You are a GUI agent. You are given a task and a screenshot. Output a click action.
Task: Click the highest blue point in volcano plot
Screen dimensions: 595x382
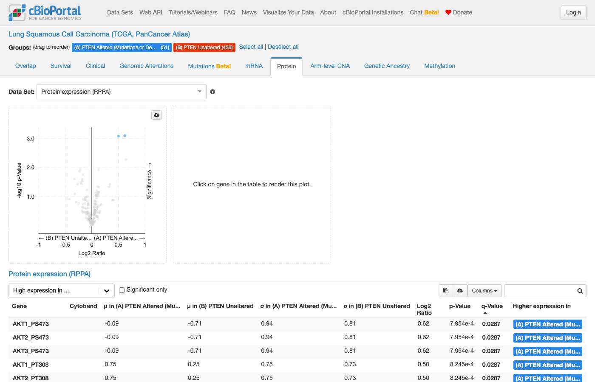click(125, 135)
